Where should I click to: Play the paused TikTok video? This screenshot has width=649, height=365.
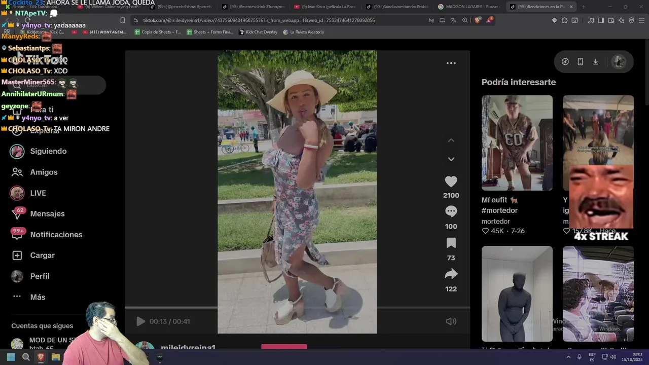point(140,321)
